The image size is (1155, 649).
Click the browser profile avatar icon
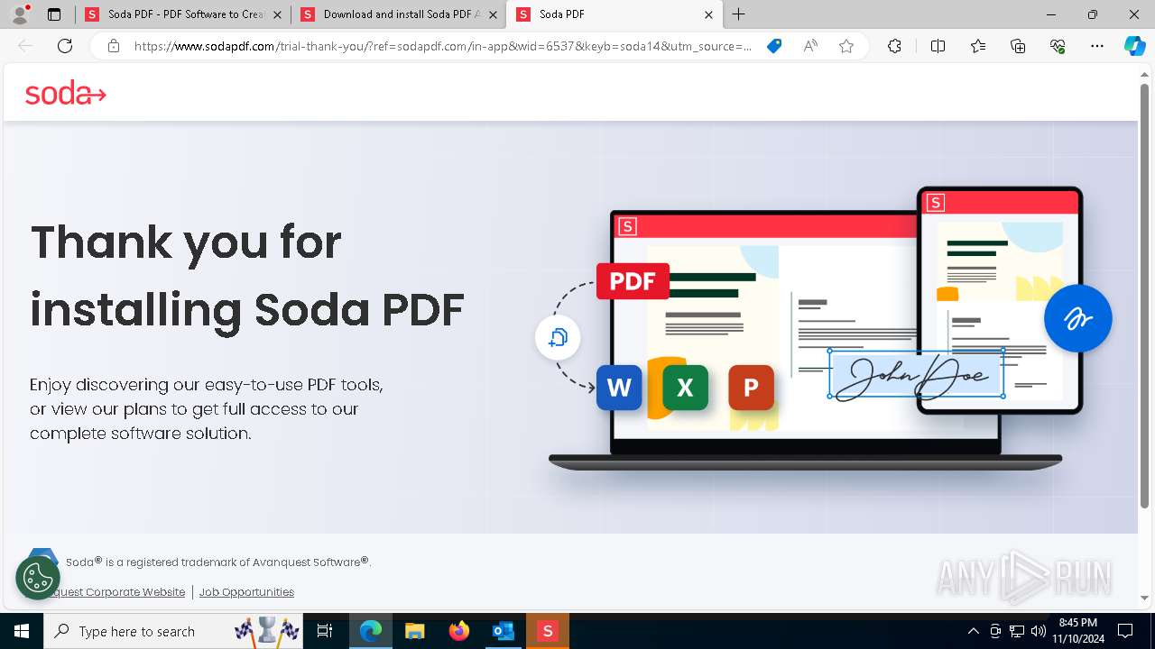click(x=20, y=14)
